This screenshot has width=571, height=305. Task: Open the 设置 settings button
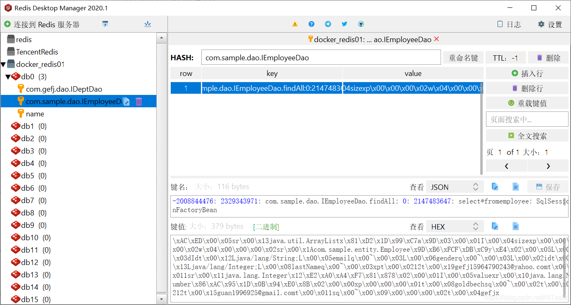coord(550,24)
